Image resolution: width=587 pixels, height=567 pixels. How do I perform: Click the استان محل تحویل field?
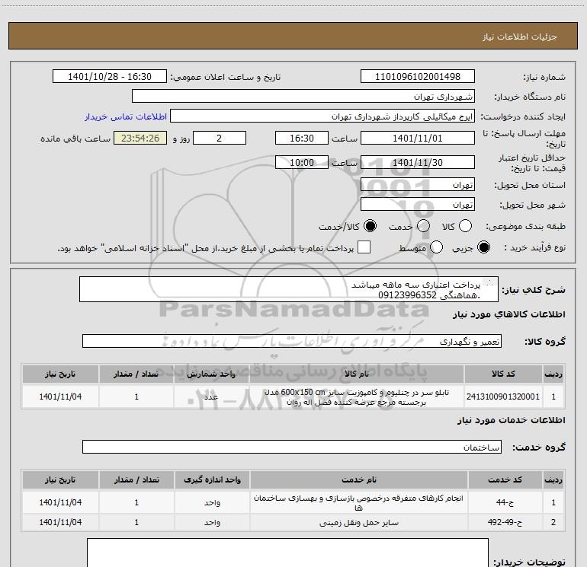pos(418,184)
